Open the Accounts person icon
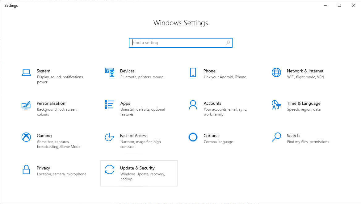The image size is (361, 204). (193, 105)
